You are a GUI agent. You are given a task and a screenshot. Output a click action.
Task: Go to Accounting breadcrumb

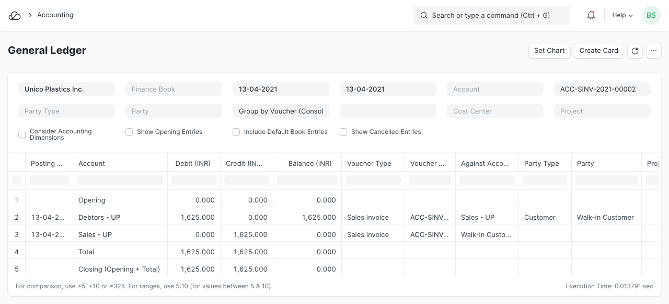(55, 15)
